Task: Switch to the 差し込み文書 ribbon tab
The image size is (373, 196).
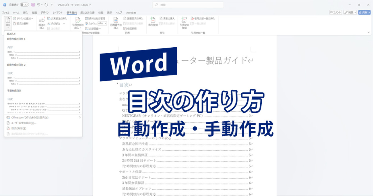Action: [88, 13]
